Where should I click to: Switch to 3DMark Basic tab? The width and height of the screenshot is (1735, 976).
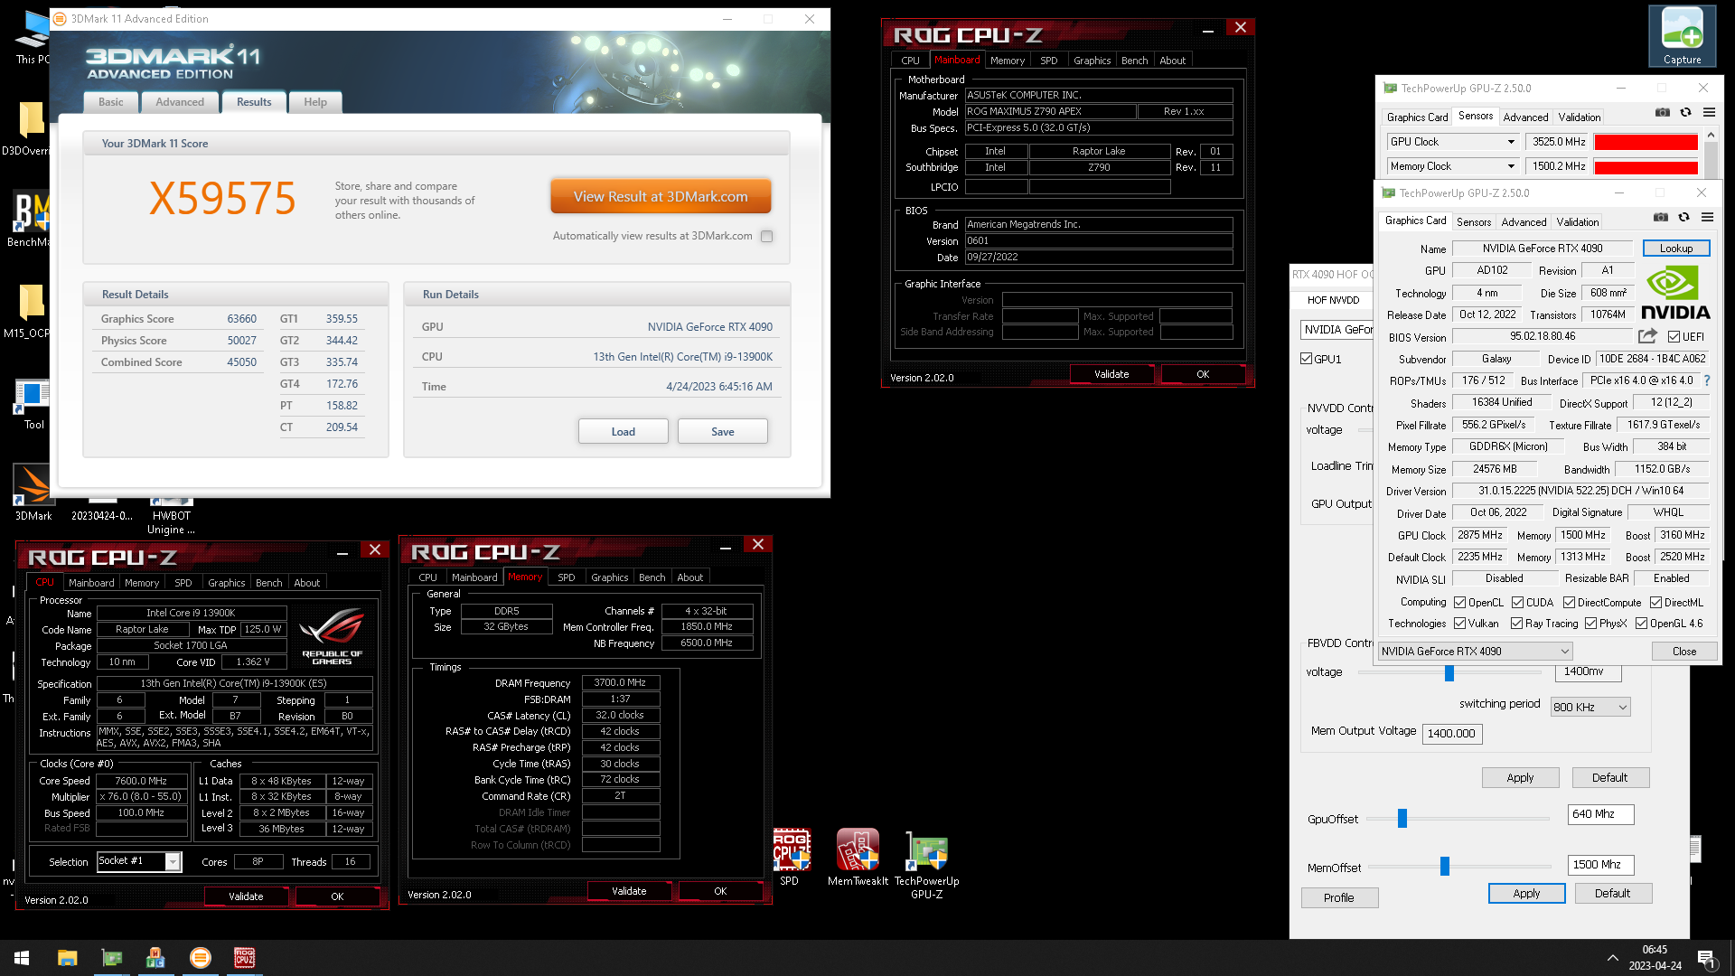pyautogui.click(x=111, y=102)
